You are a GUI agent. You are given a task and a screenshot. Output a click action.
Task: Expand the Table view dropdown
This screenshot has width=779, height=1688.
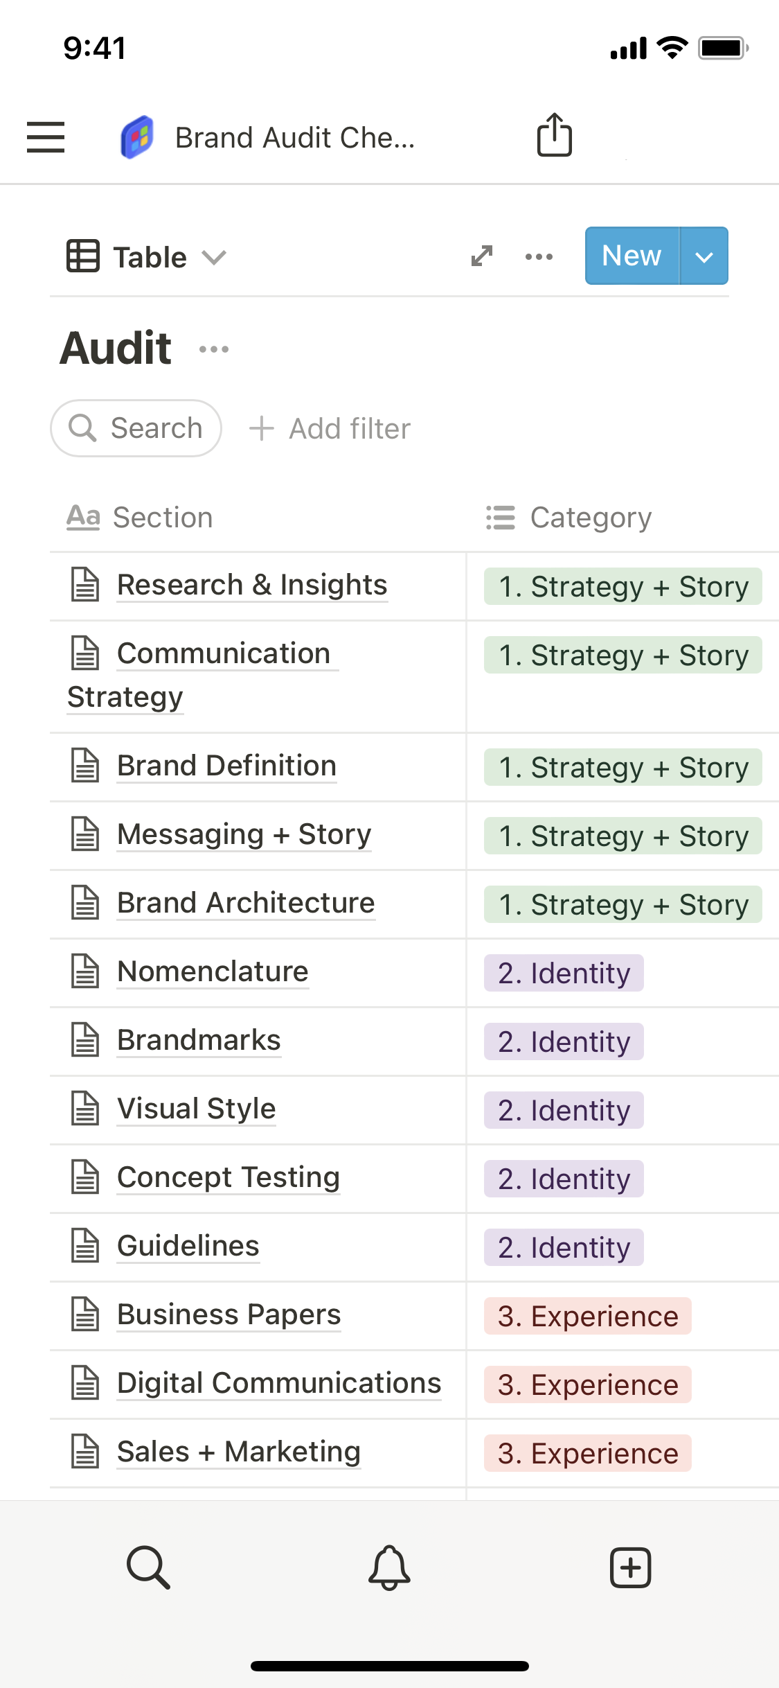pyautogui.click(x=147, y=257)
